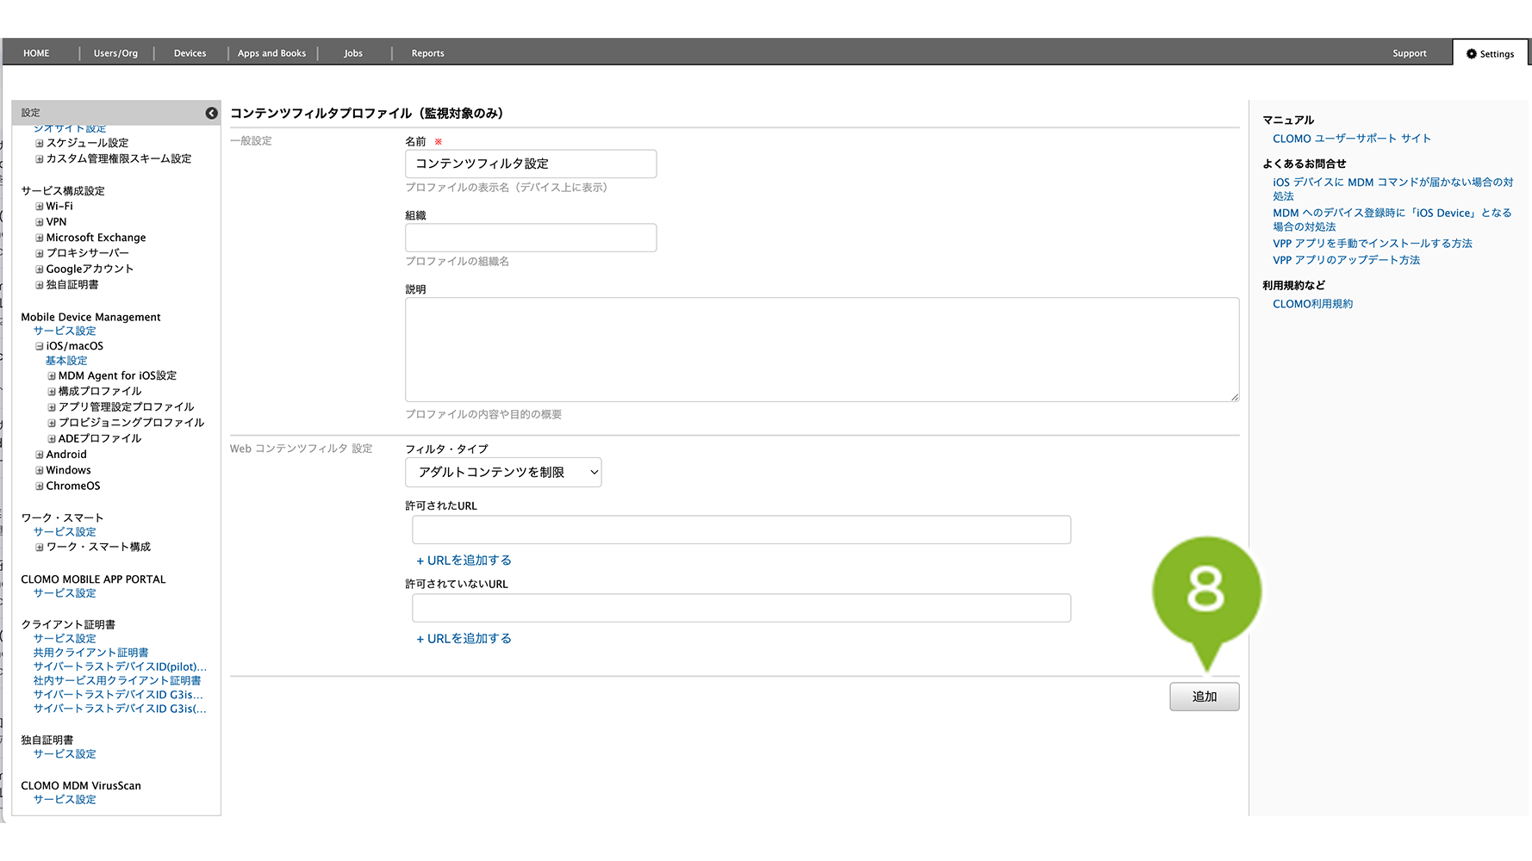Collapse the 設定 sidebar panel arrow icon
This screenshot has height=861, width=1532.
(x=211, y=113)
